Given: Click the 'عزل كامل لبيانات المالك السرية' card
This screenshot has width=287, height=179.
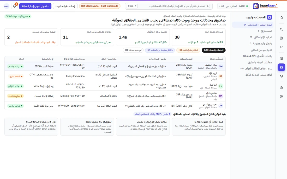Looking at the screenshot, I should [31, 127].
